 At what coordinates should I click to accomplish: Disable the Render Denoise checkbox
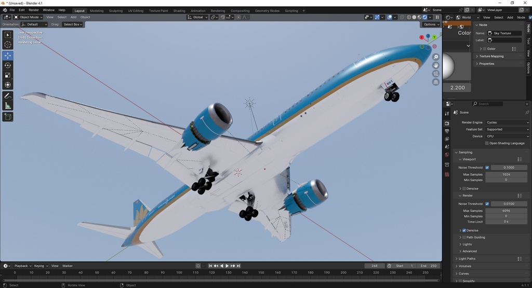(464, 230)
